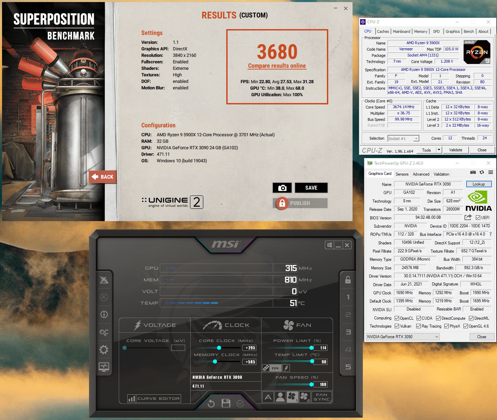Screen dimensions: 497x420
Task: Open the Advanced tab in GPU-Z
Action: click(x=421, y=174)
